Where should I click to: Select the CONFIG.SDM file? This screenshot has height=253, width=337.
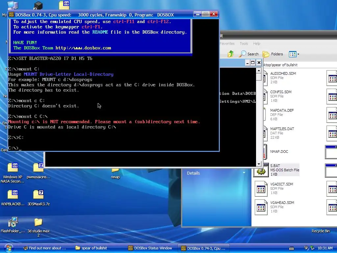[281, 92]
